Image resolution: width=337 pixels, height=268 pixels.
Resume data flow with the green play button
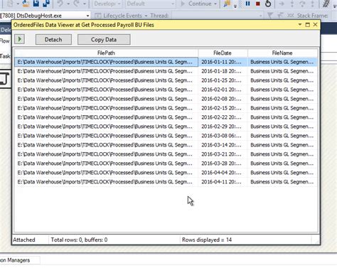tap(19, 39)
